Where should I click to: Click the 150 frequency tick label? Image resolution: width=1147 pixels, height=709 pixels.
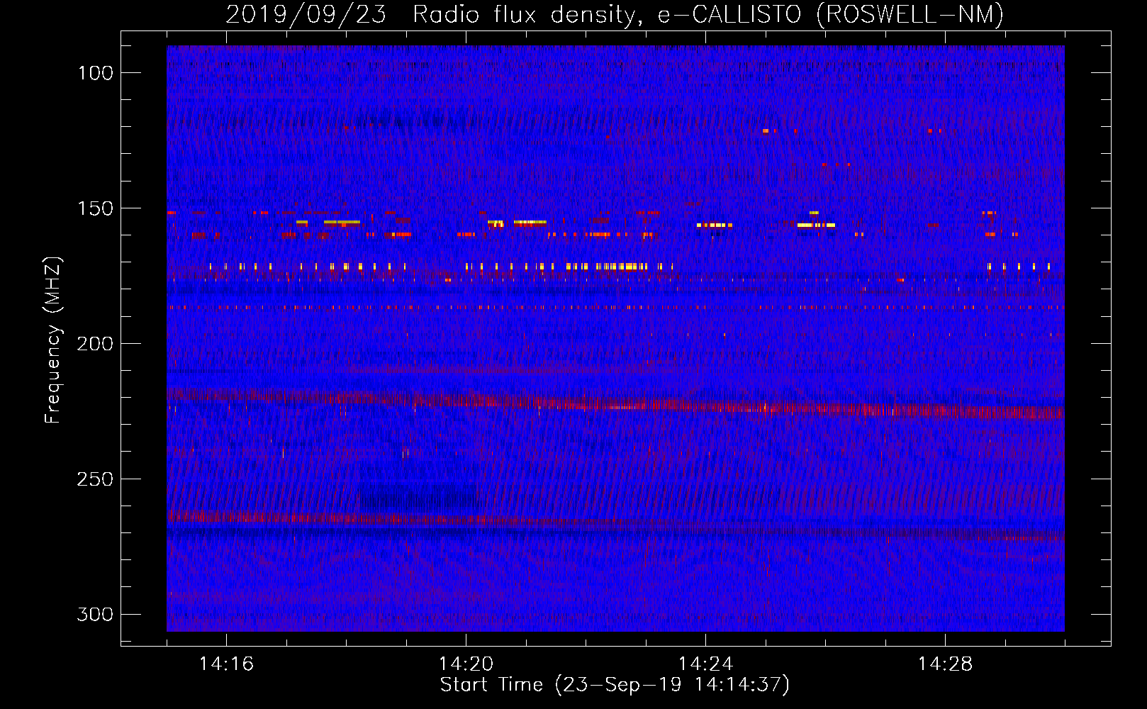coord(95,208)
